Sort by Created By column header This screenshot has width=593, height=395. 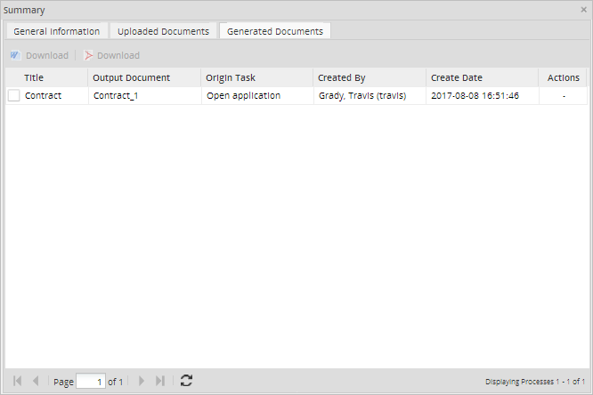(x=341, y=77)
